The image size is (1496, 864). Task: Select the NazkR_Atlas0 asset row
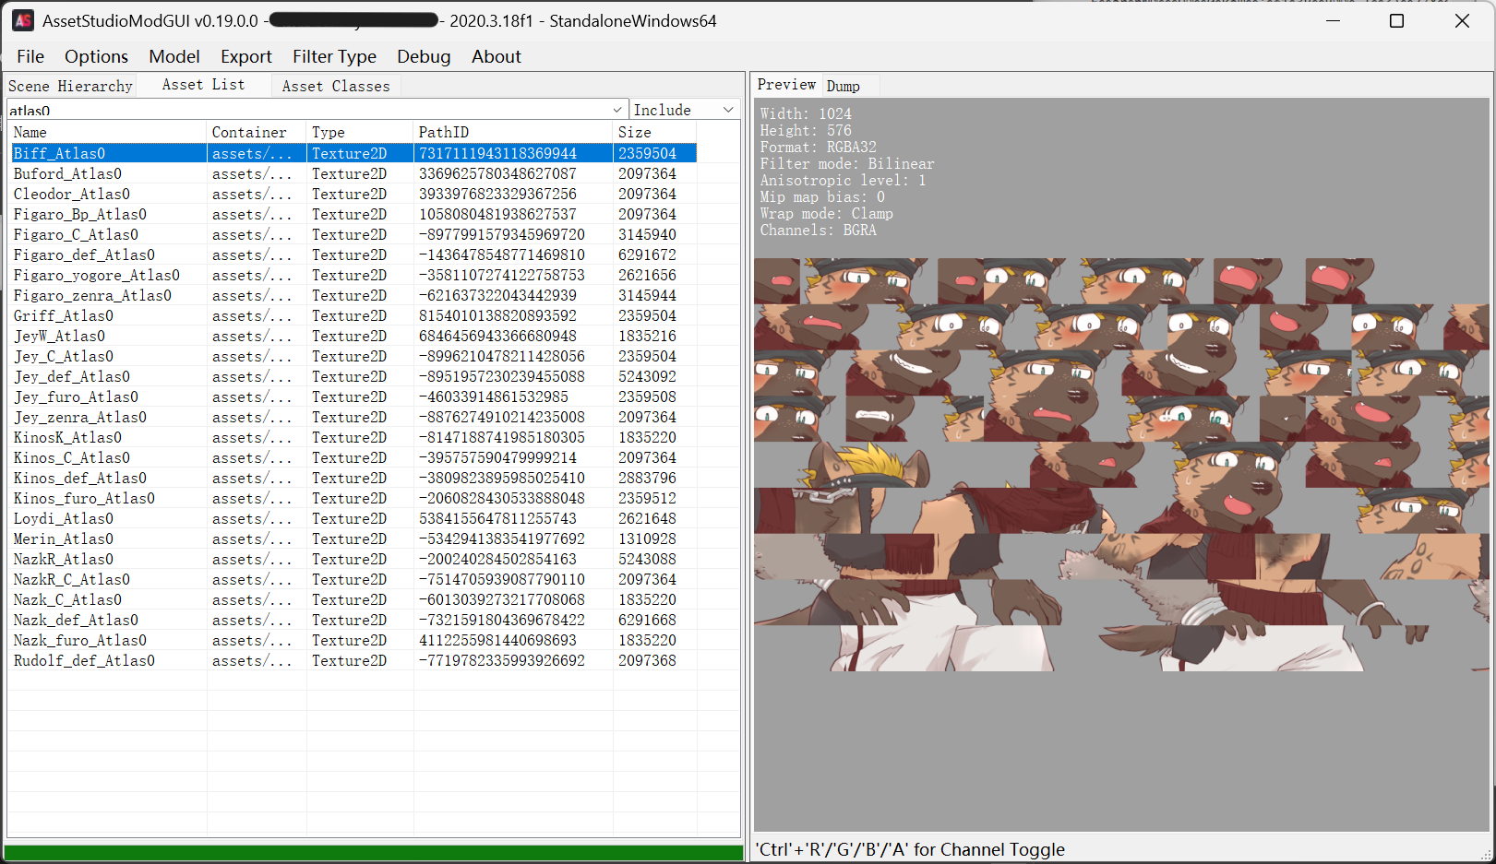tap(353, 559)
